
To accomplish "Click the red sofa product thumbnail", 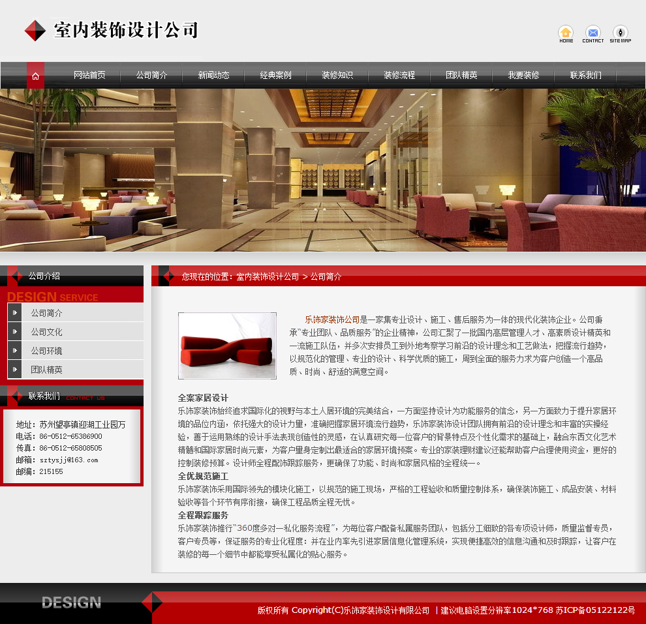I will [227, 346].
